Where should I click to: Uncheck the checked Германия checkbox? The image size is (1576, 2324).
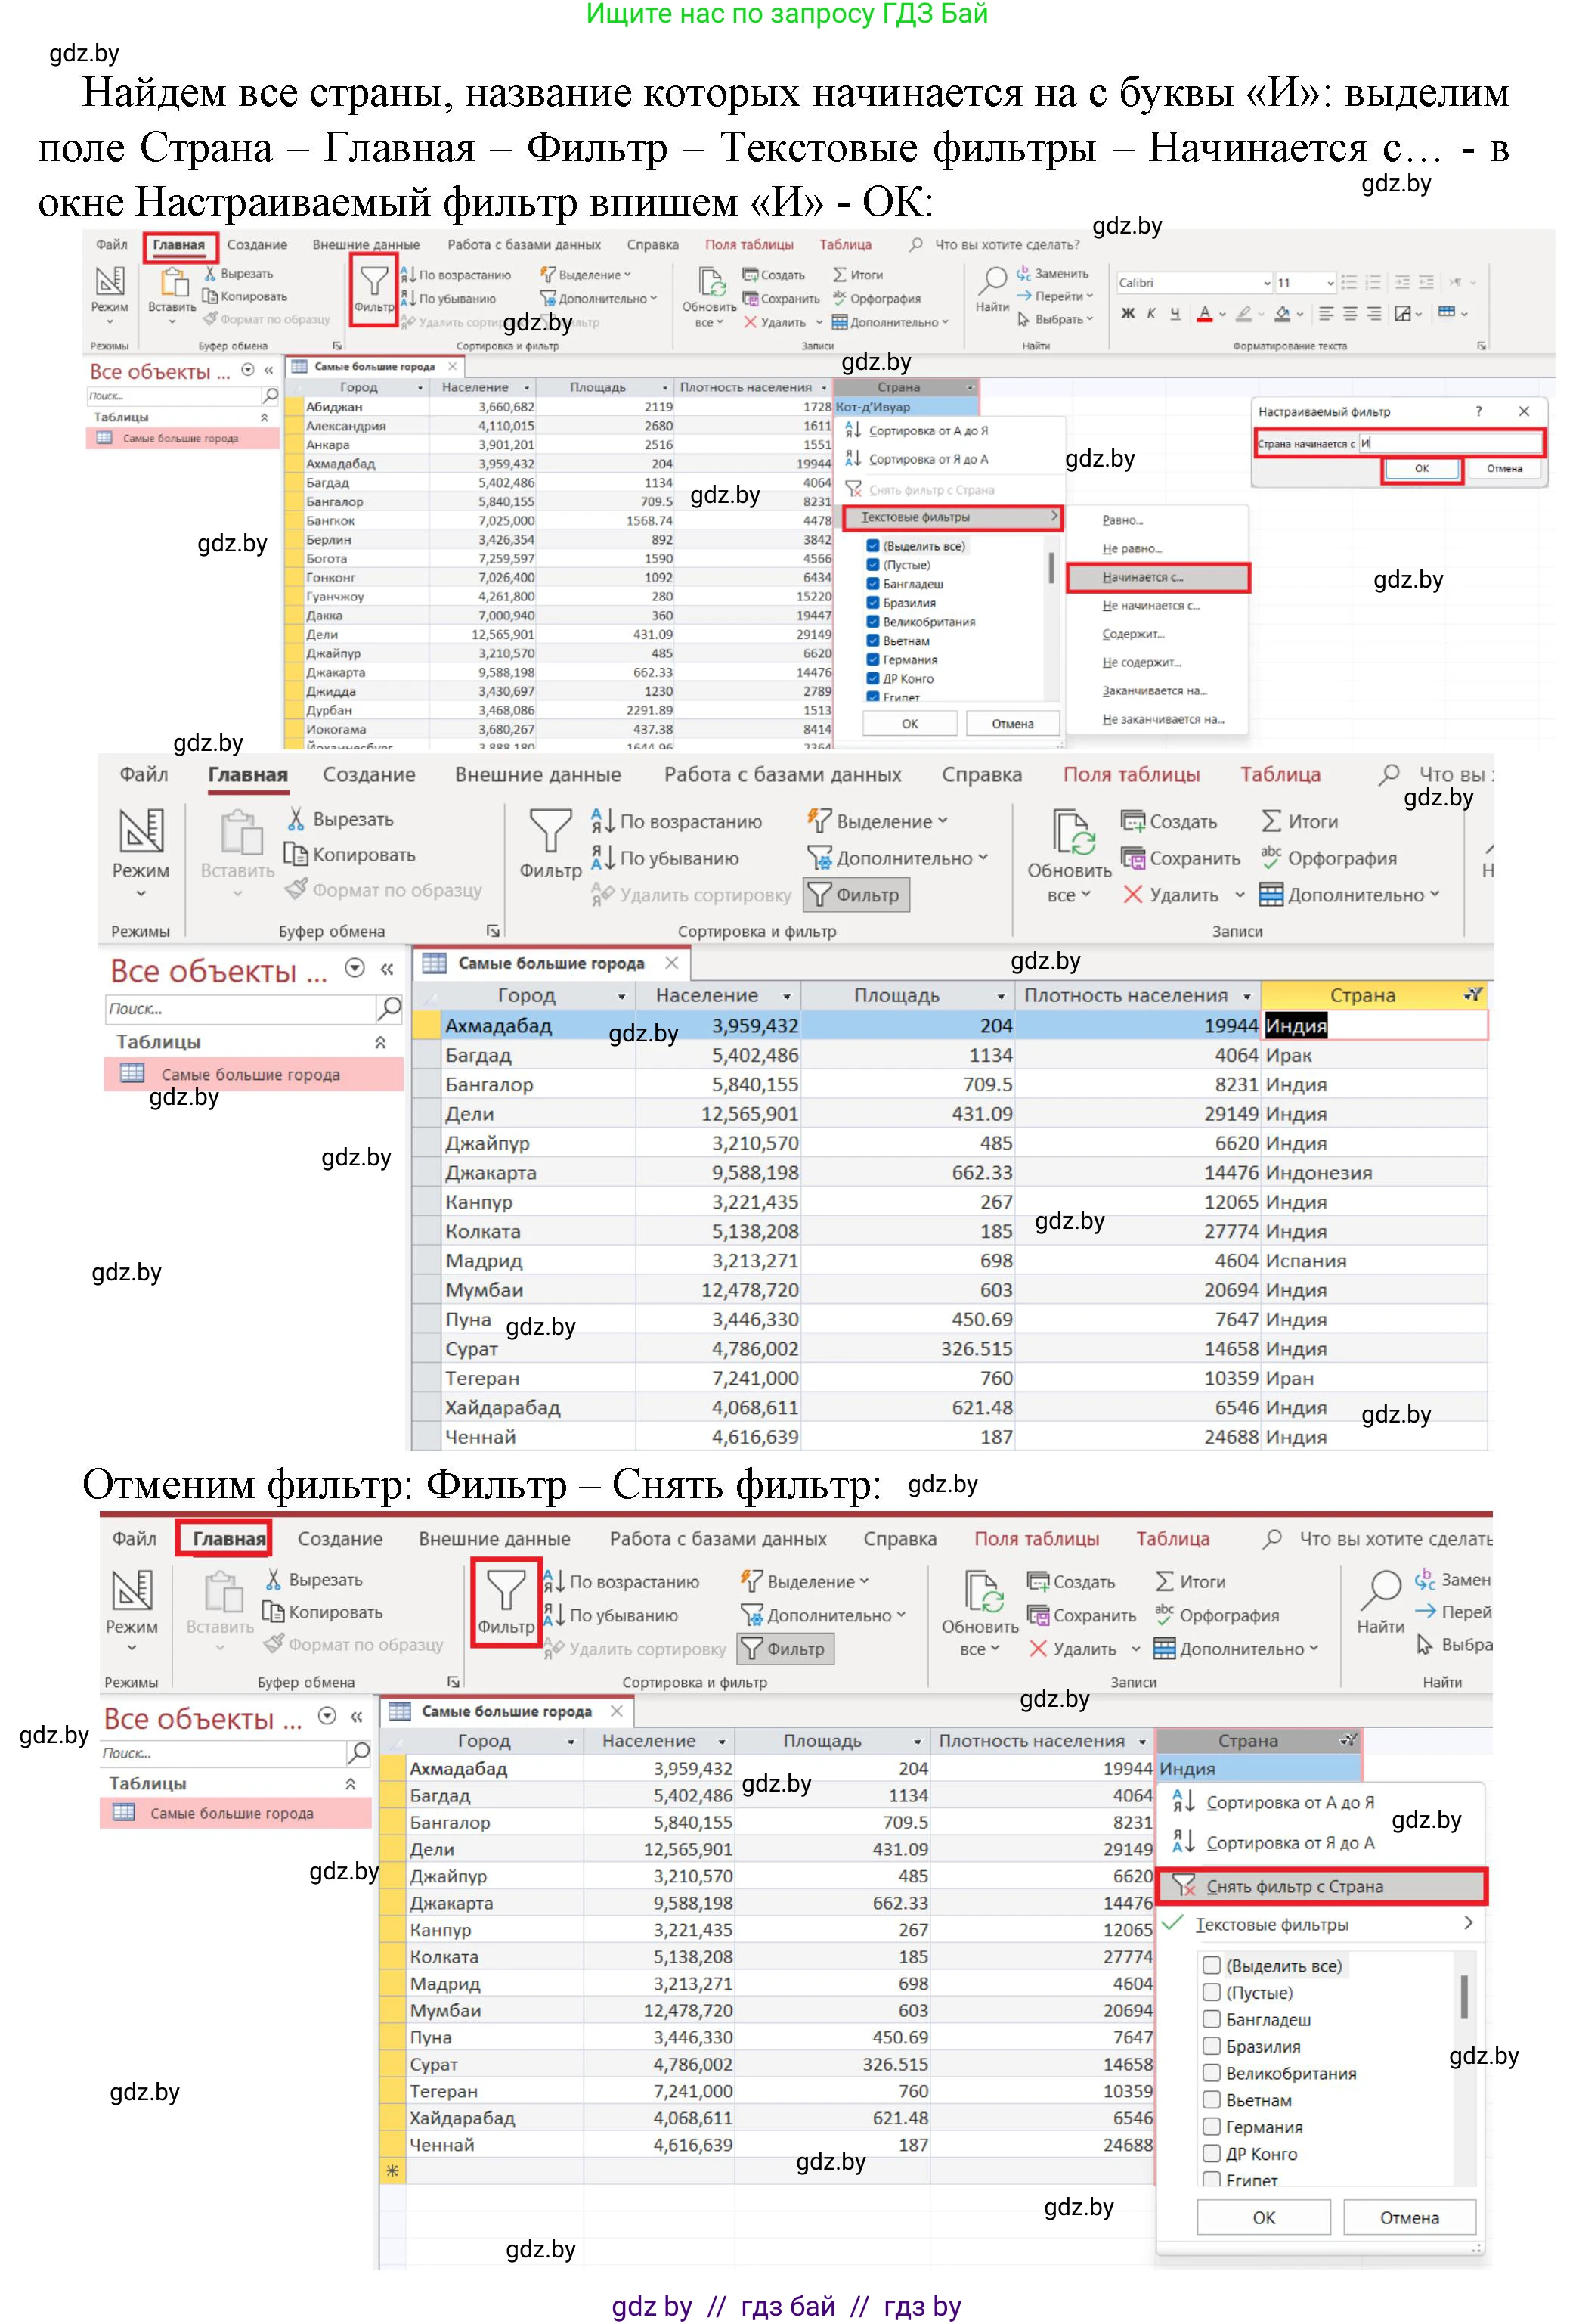872,660
